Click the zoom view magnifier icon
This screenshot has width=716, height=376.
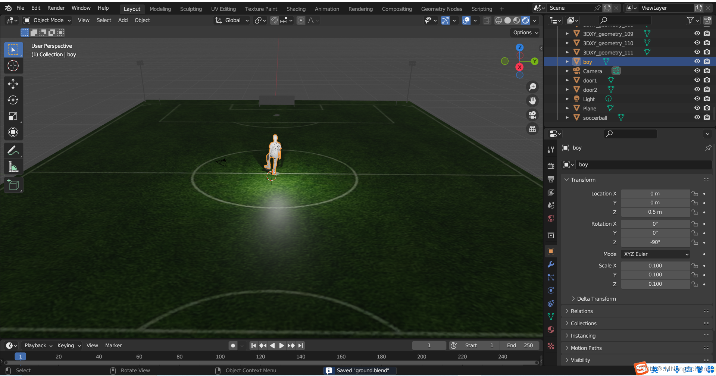(x=532, y=87)
